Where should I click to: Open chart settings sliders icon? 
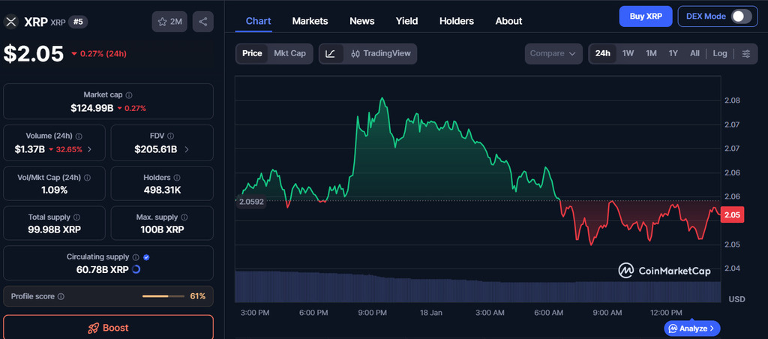[x=745, y=53]
